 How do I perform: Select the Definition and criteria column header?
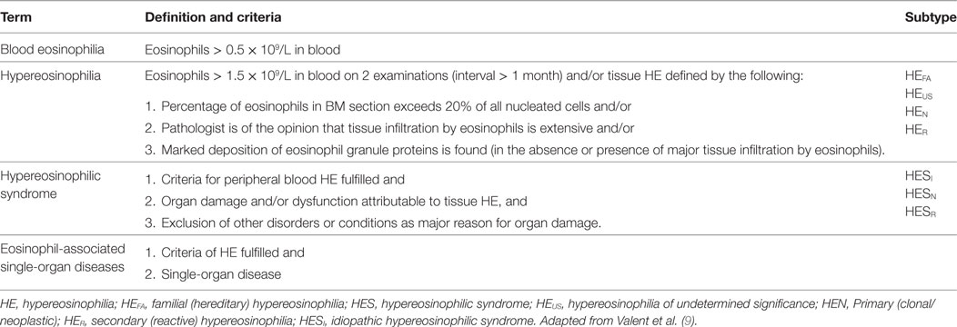click(x=213, y=17)
